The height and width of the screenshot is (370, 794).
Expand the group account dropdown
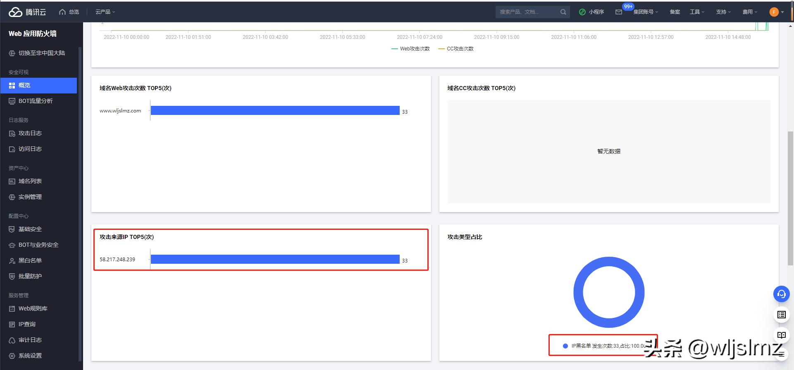(x=646, y=12)
